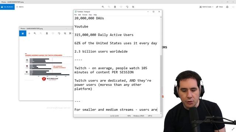Add photo to favorites in main Photos window

coord(121,7)
